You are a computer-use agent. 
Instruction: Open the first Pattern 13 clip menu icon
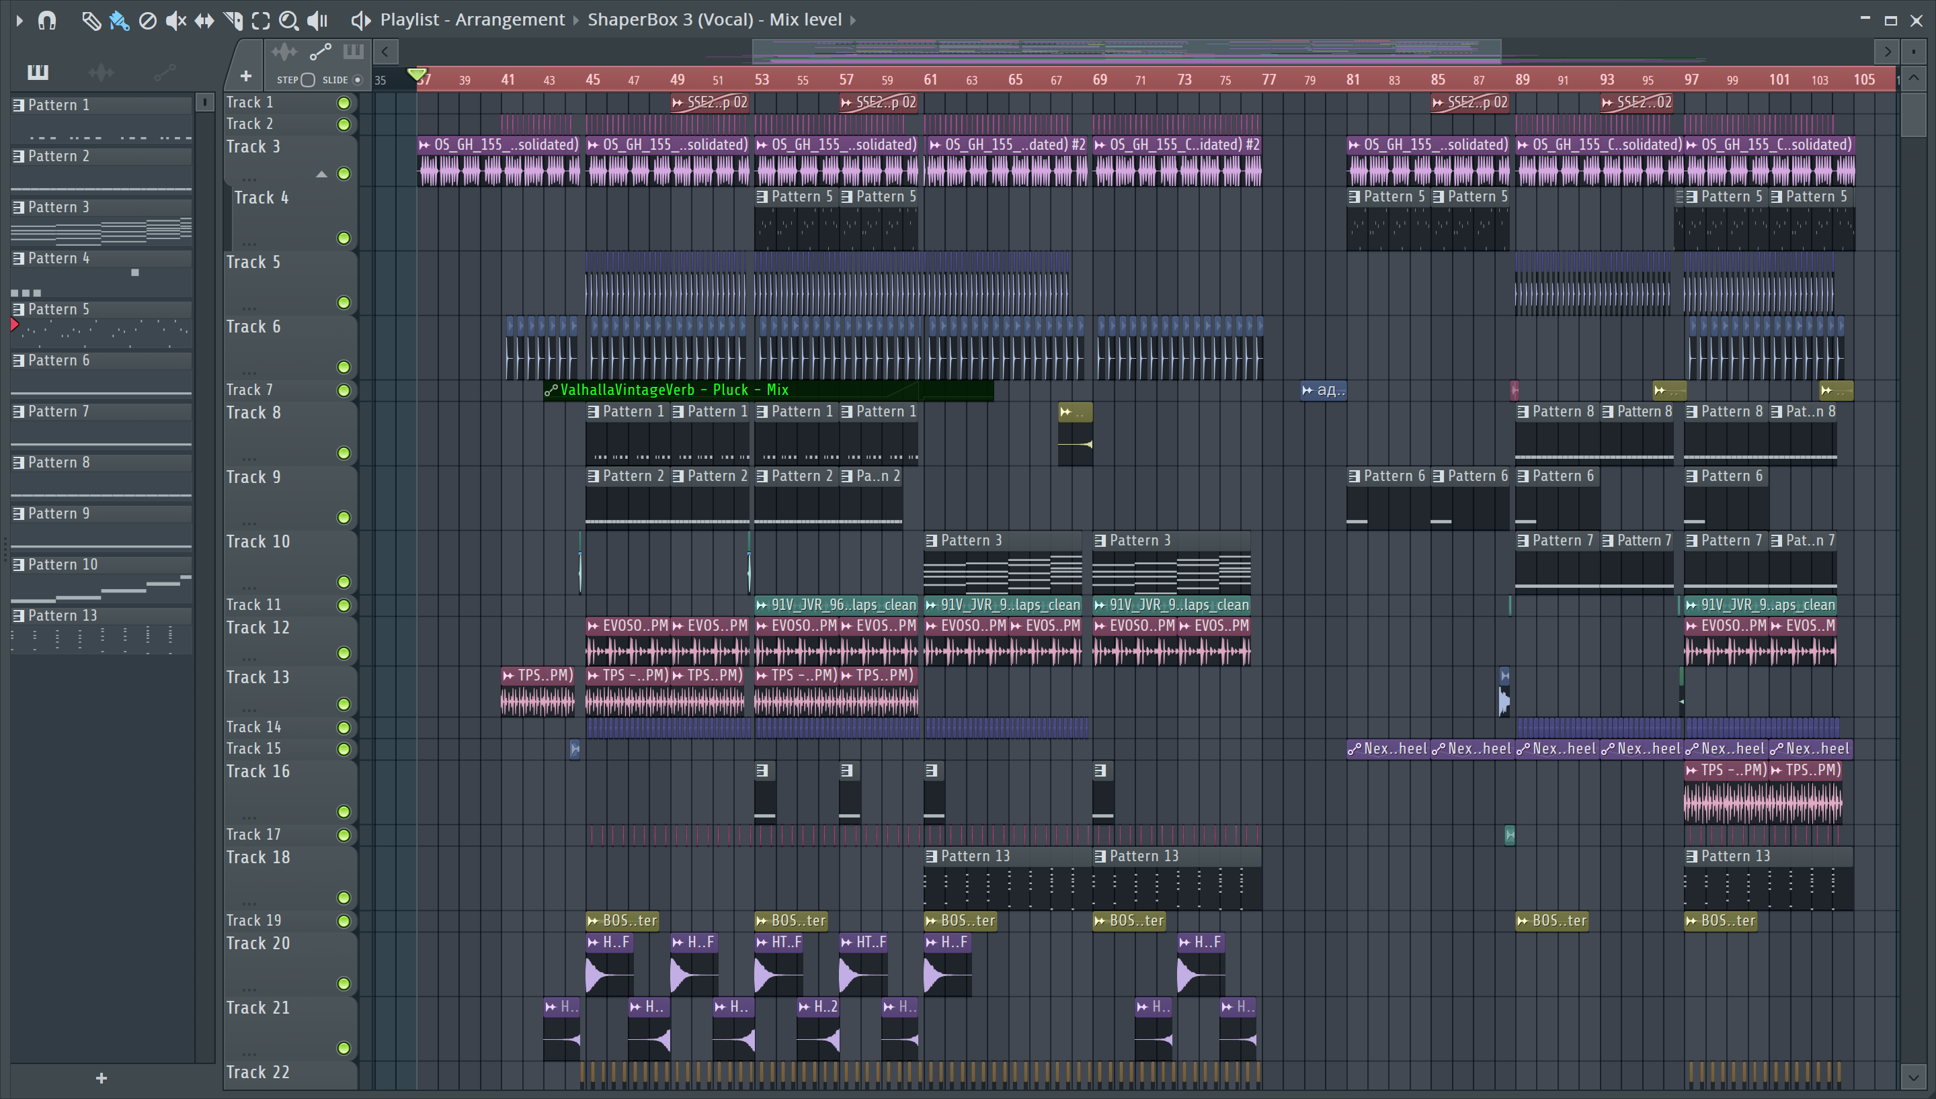point(932,856)
